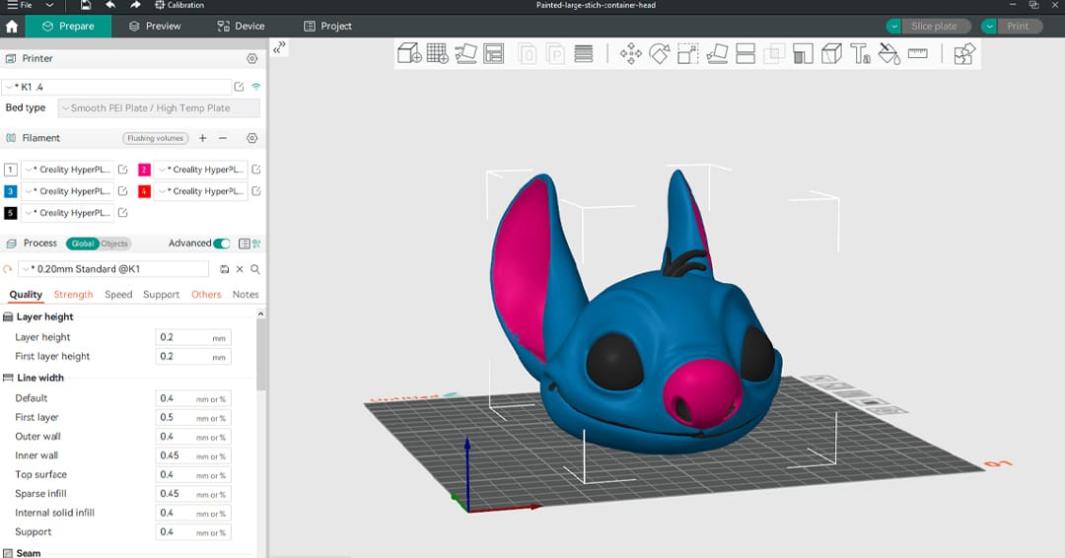Click the Auto orient toolbar icon
Screen dimensions: 1065x558
click(x=465, y=53)
